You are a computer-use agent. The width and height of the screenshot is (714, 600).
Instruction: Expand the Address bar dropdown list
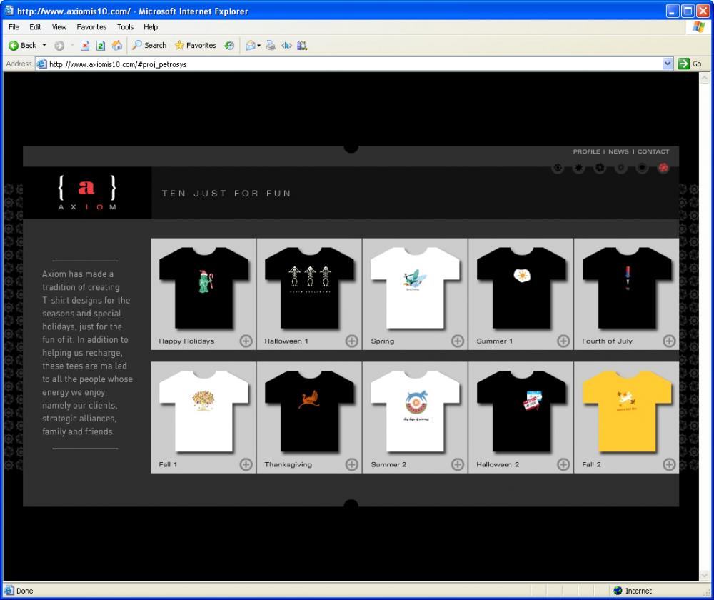(668, 64)
